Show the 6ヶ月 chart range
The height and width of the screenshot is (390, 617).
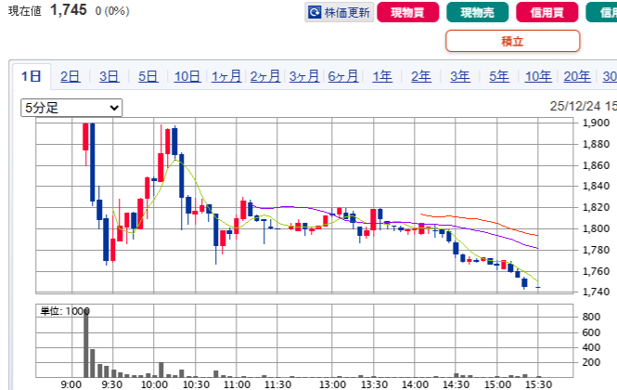click(343, 77)
